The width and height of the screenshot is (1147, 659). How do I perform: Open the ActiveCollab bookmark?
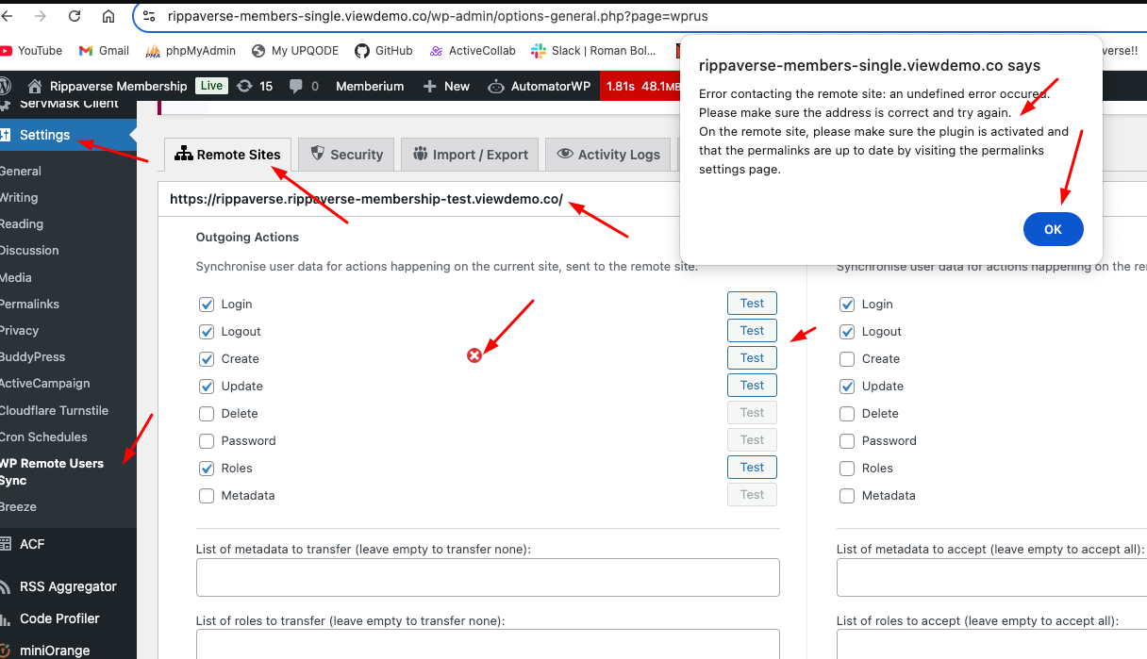[473, 51]
